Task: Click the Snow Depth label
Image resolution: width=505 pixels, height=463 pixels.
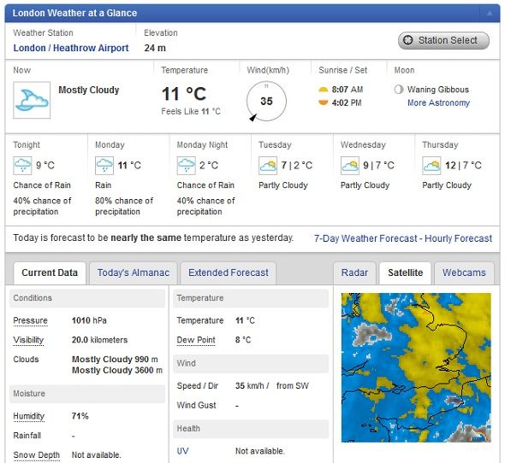Action: coord(37,455)
